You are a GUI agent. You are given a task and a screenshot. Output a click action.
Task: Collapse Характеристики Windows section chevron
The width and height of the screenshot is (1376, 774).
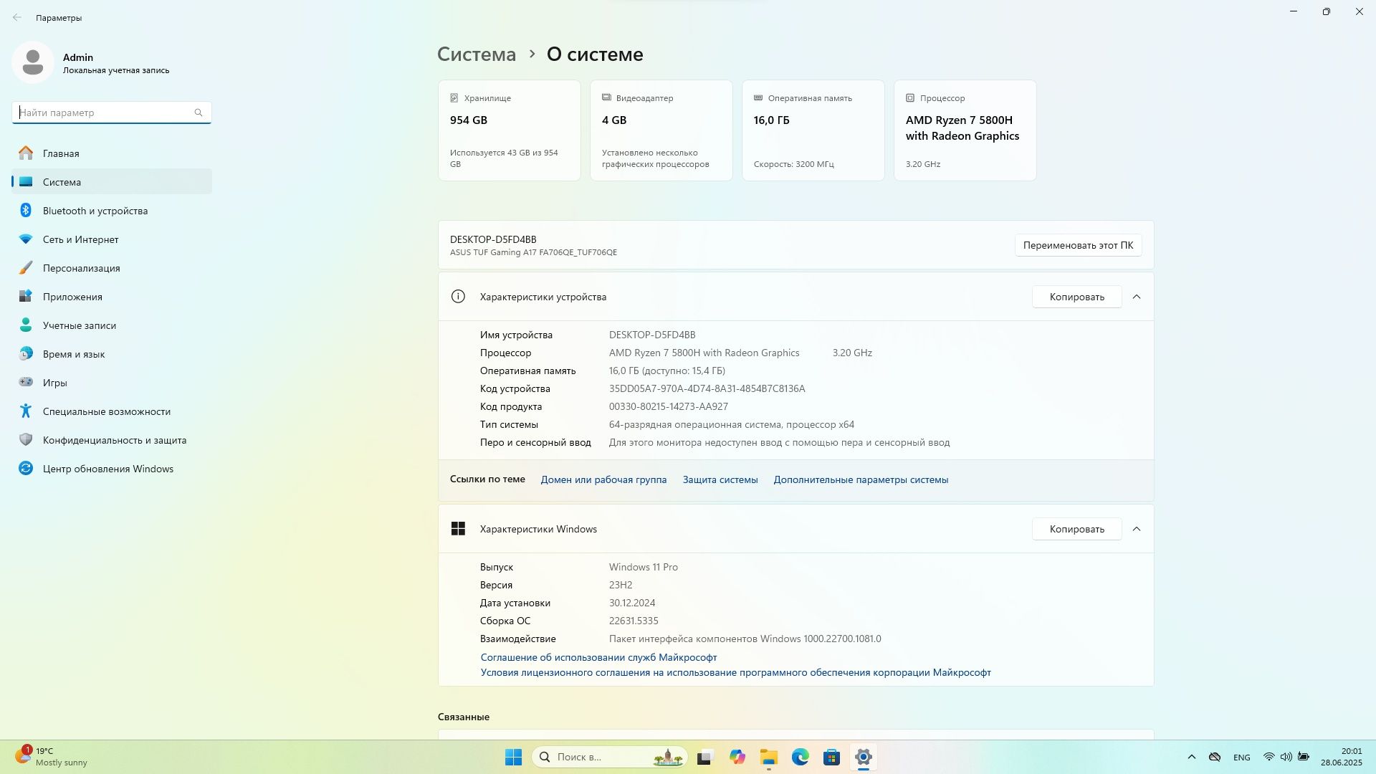click(x=1137, y=529)
